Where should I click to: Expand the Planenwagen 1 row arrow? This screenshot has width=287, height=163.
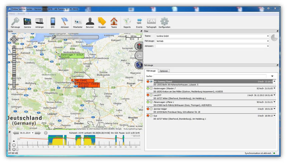(274, 102)
